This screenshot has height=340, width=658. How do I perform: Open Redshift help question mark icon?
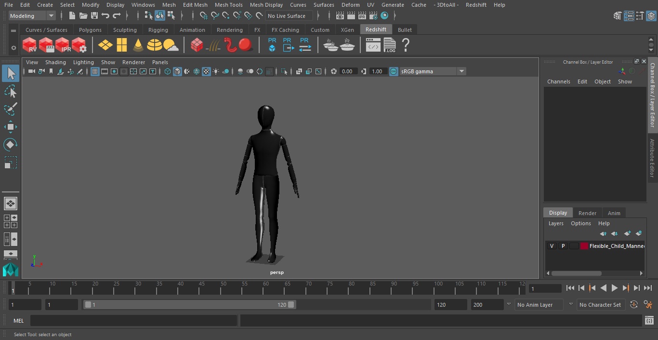406,45
